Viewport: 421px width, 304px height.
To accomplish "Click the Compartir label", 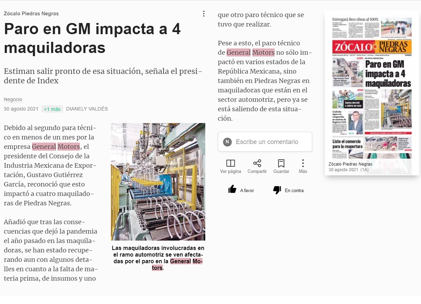I will pos(257,172).
